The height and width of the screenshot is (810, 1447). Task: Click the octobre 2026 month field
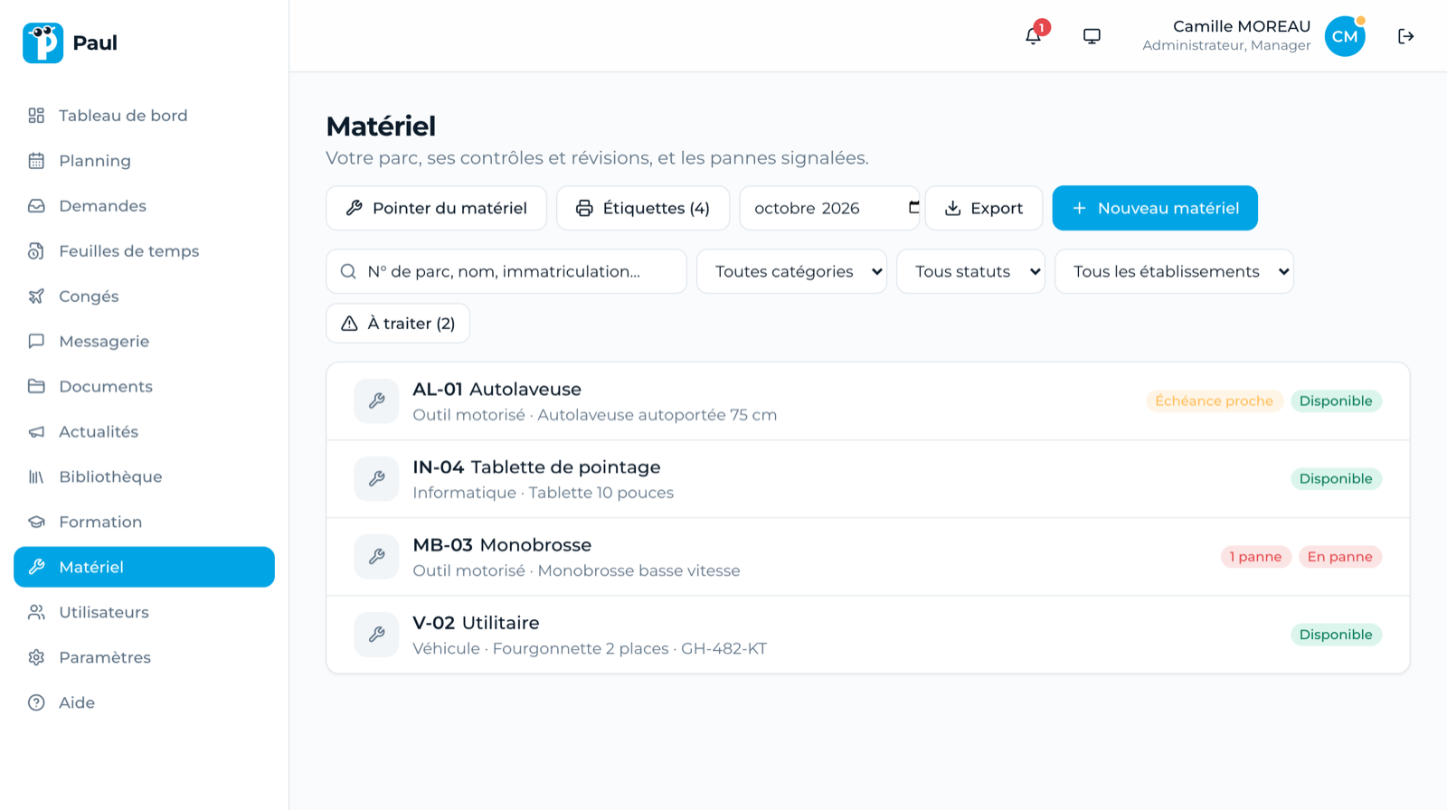(x=829, y=208)
